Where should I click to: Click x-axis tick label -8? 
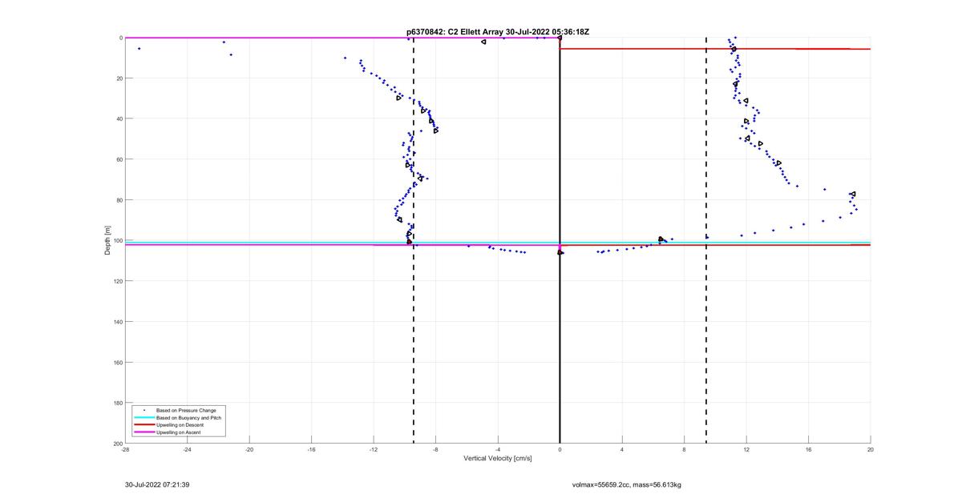click(x=435, y=449)
